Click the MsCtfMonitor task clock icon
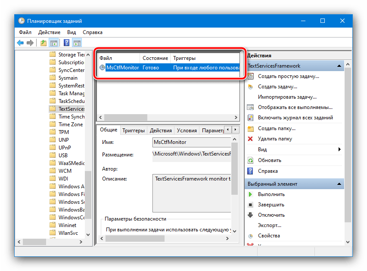This screenshot has width=367, height=271. pos(102,68)
